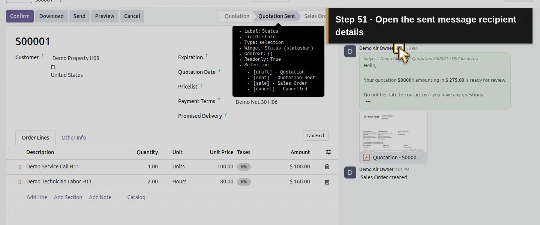Confirm the quotation
Image resolution: width=540 pixels, height=225 pixels.
pos(20,16)
